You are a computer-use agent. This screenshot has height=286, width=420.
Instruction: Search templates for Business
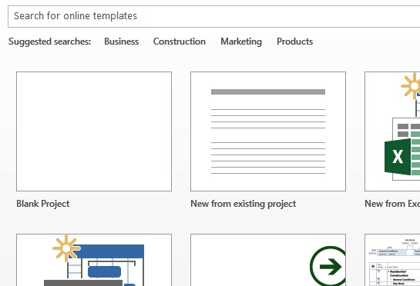coord(121,42)
